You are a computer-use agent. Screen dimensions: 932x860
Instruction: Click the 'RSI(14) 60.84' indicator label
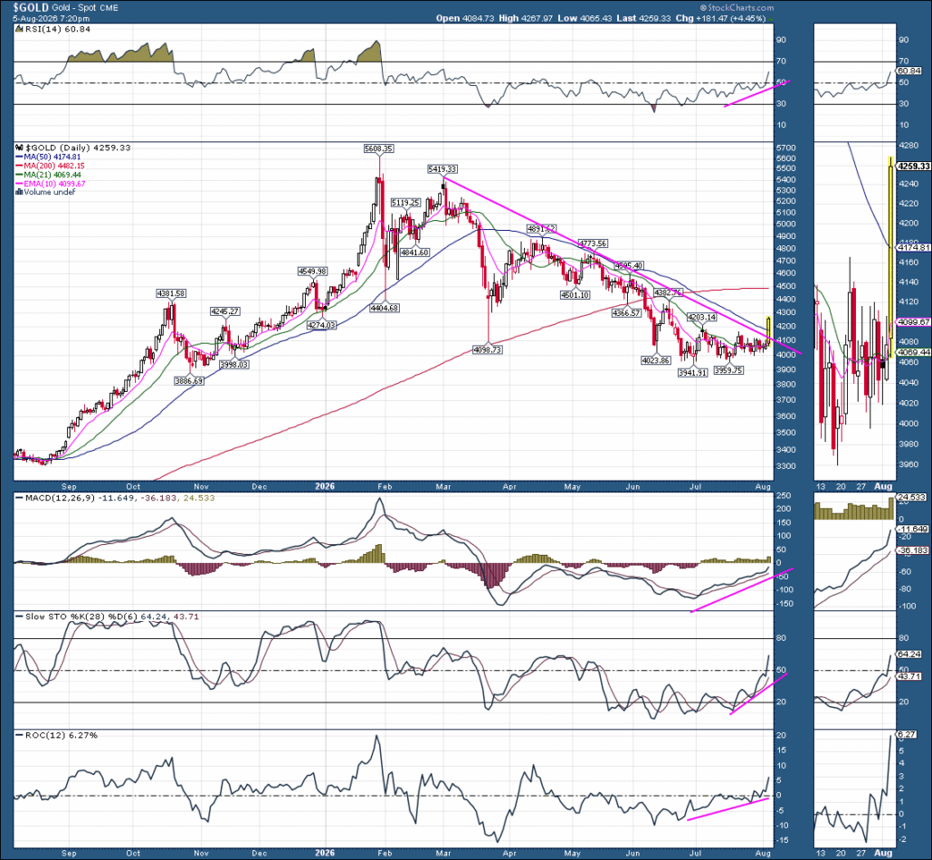pos(53,29)
